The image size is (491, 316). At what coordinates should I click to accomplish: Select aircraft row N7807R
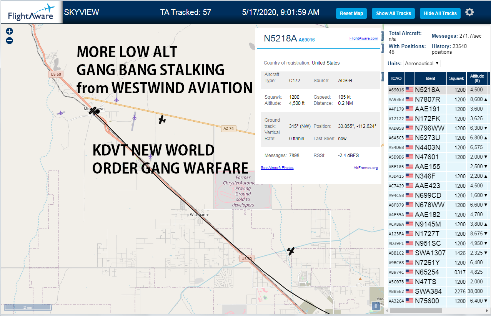point(438,99)
